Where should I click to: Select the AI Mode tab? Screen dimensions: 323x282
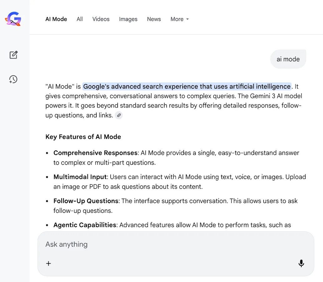(x=56, y=19)
